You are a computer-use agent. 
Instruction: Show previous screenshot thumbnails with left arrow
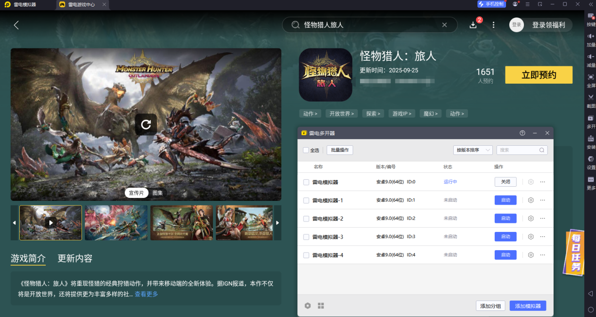pyautogui.click(x=14, y=222)
